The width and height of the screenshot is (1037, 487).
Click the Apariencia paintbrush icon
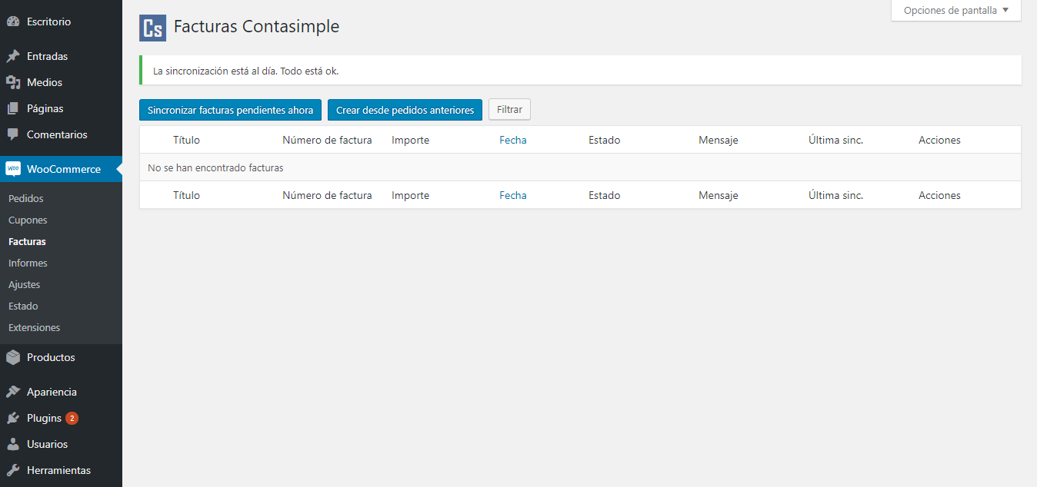point(13,392)
